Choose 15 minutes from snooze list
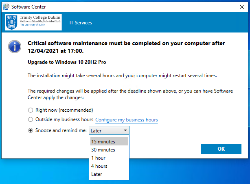This screenshot has height=184, width=250. 109,141
